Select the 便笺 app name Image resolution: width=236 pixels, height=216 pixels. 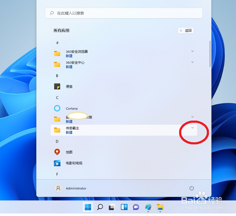[x=69, y=87]
